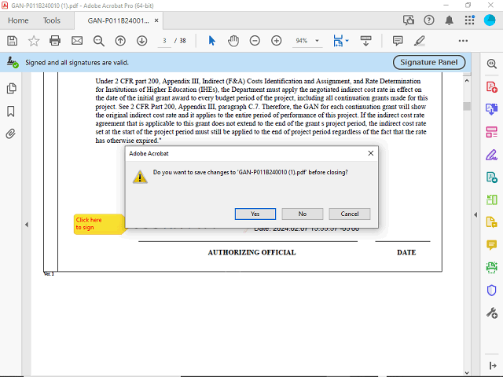Choose the Selection arrow tool
503x377 pixels.
pos(211,41)
